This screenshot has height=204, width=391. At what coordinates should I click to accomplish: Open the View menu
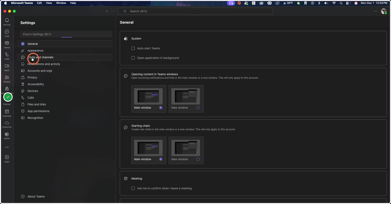(x=49, y=3)
